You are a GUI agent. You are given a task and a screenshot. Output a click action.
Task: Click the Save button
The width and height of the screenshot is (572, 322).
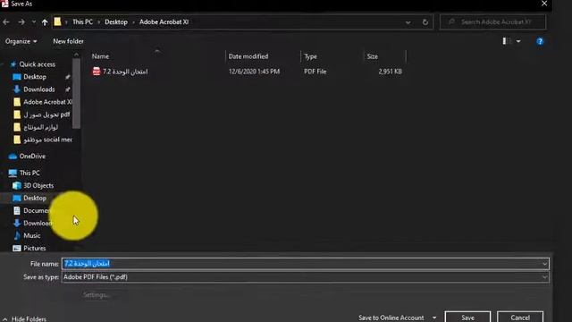pos(467,318)
